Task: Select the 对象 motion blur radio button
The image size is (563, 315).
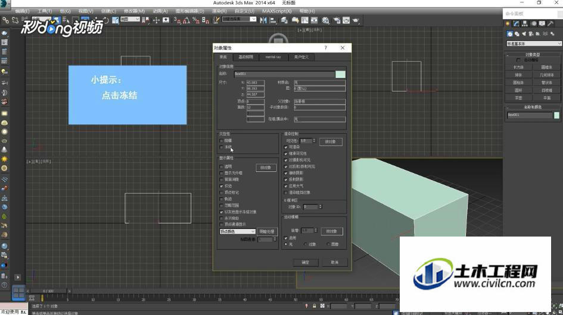Action: (x=306, y=244)
